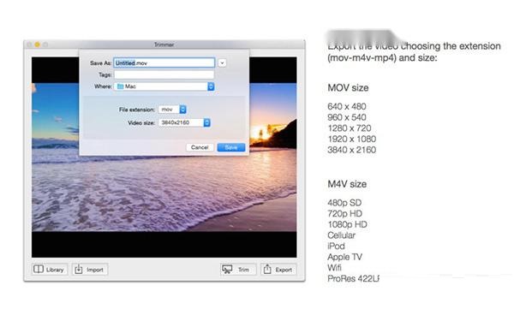
Task: Open the Video size dropdown
Action: point(184,122)
